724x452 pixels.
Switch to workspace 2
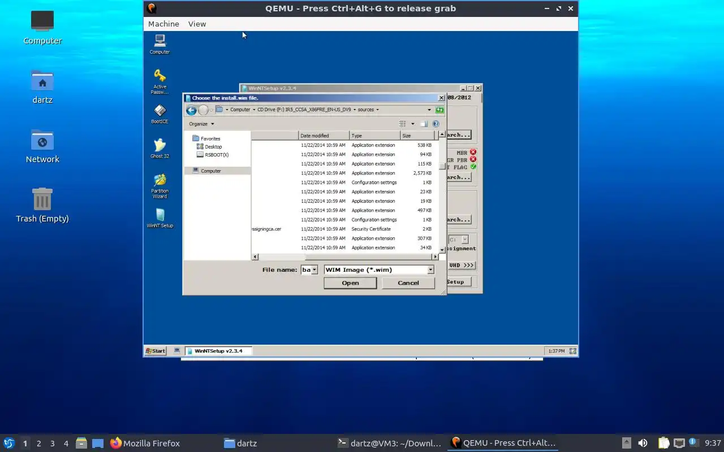(x=38, y=444)
